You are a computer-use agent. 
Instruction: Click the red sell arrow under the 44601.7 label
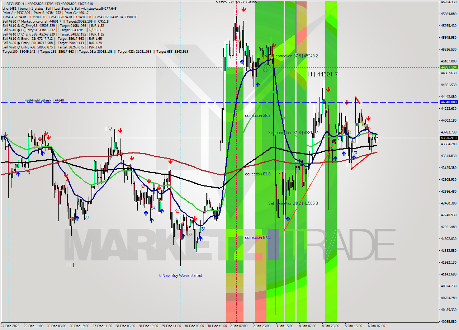[328, 90]
